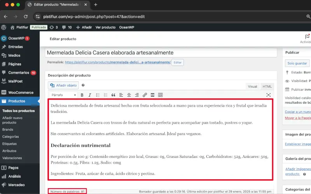Align text right
This screenshot has width=311, height=194.
[137, 95]
